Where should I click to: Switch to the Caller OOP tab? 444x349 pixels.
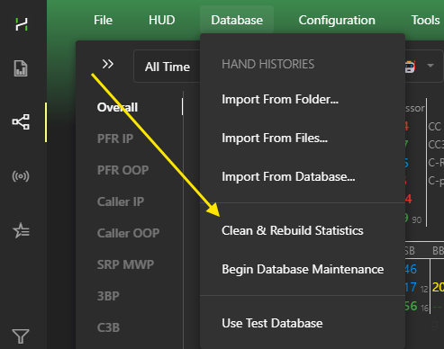pos(128,233)
